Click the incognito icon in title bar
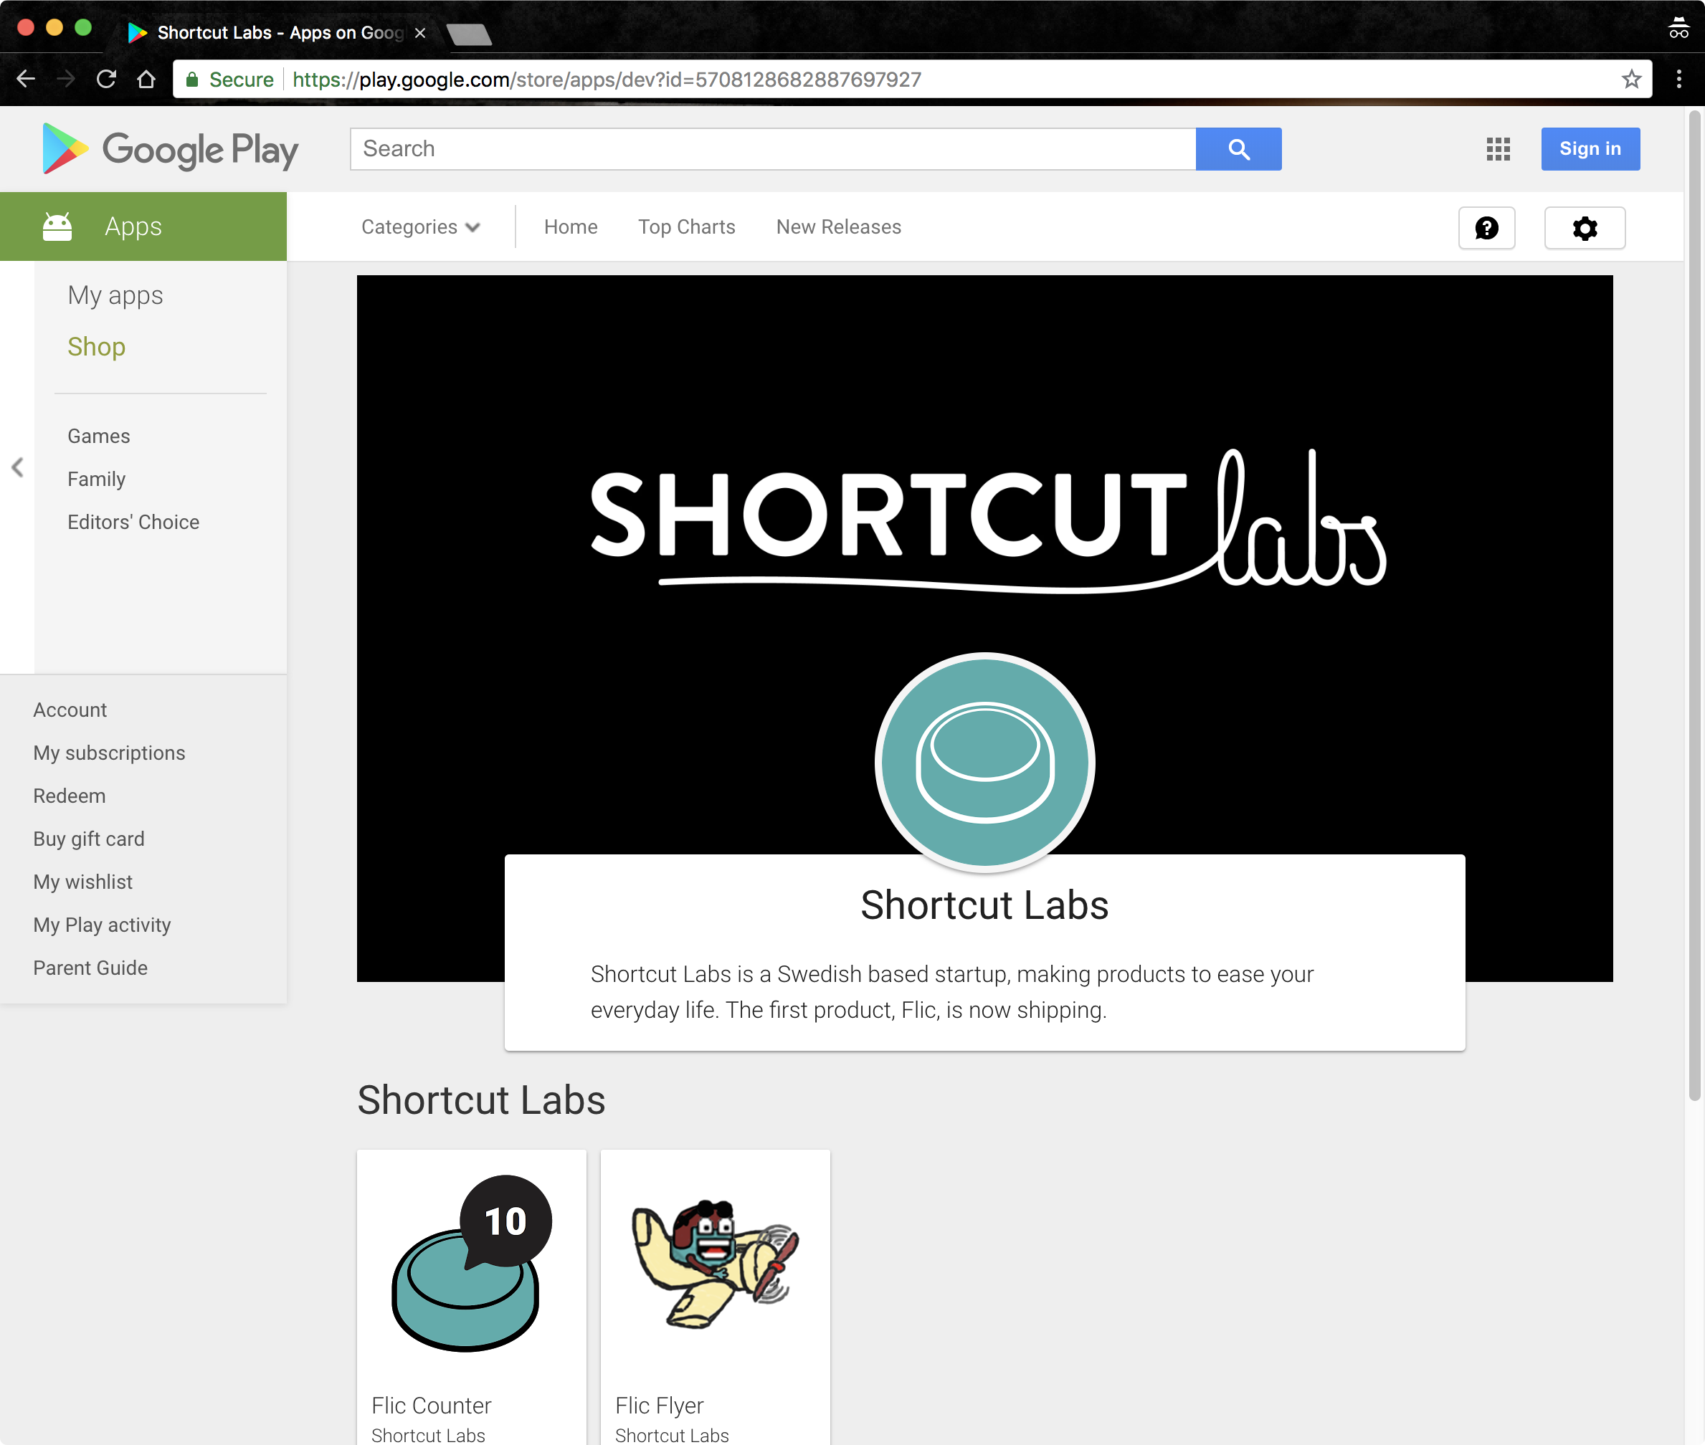Viewport: 1705px width, 1445px height. pos(1678,28)
